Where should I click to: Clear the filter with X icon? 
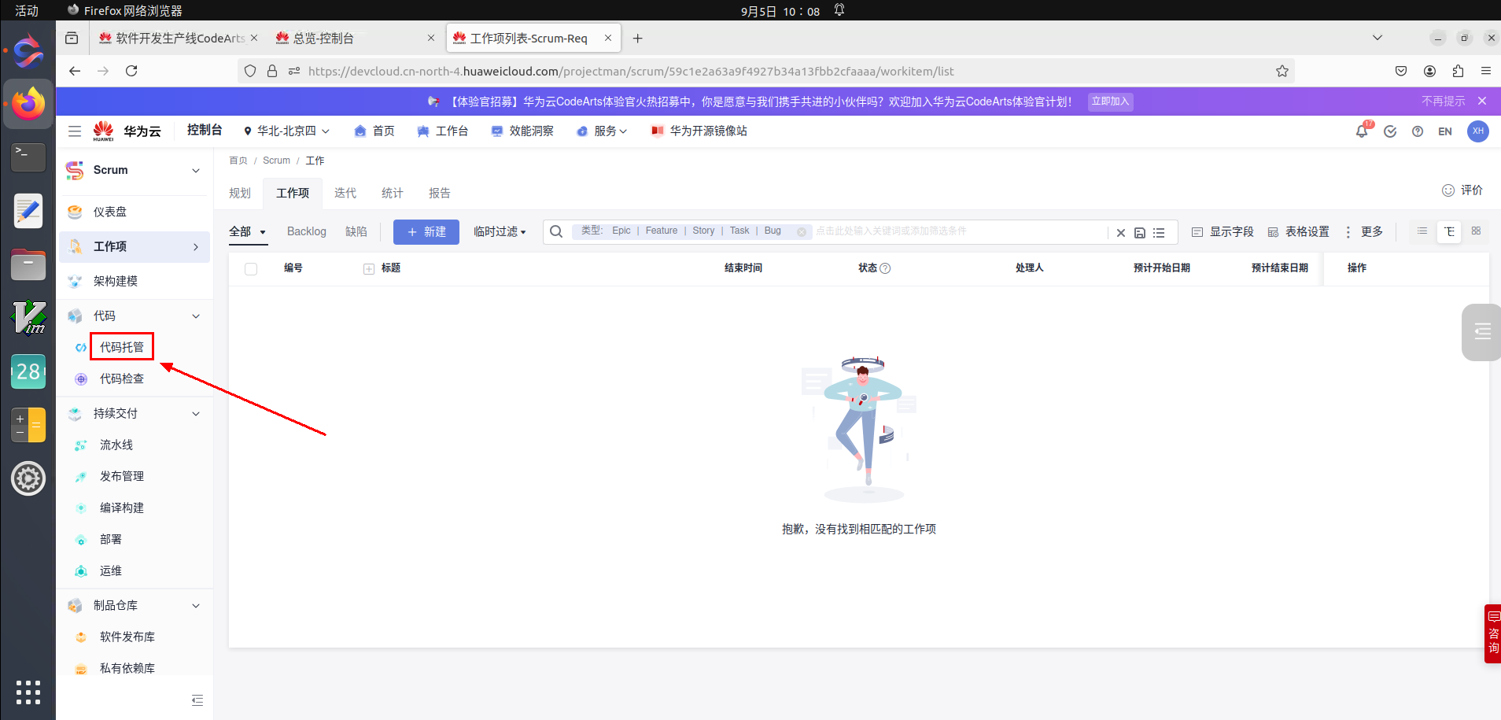click(x=1121, y=233)
